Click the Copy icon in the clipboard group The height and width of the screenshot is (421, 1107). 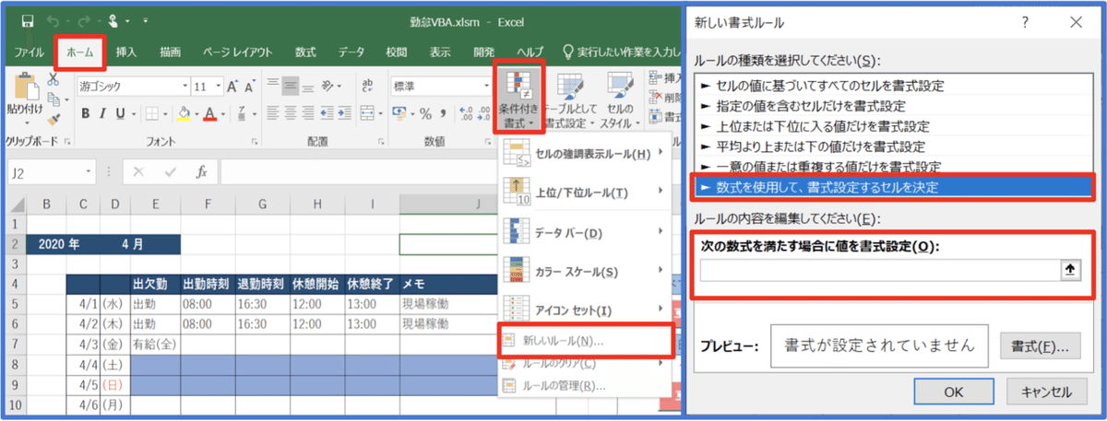53,99
